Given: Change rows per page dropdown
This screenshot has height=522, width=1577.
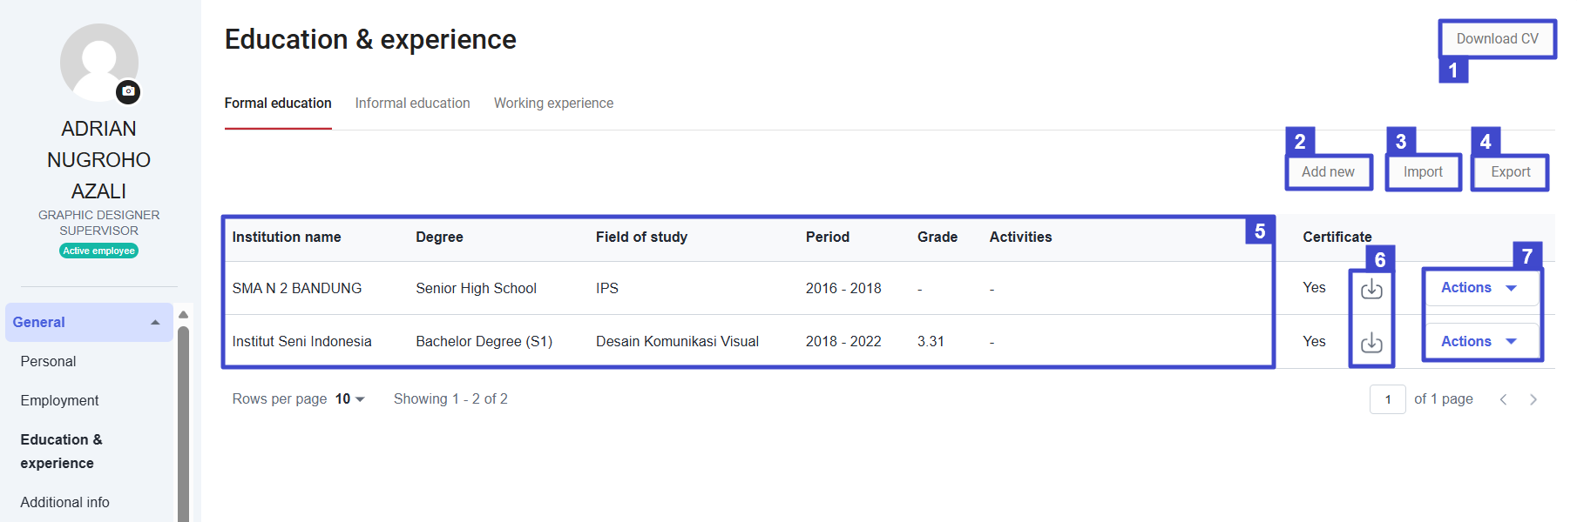Looking at the screenshot, I should pyautogui.click(x=349, y=399).
